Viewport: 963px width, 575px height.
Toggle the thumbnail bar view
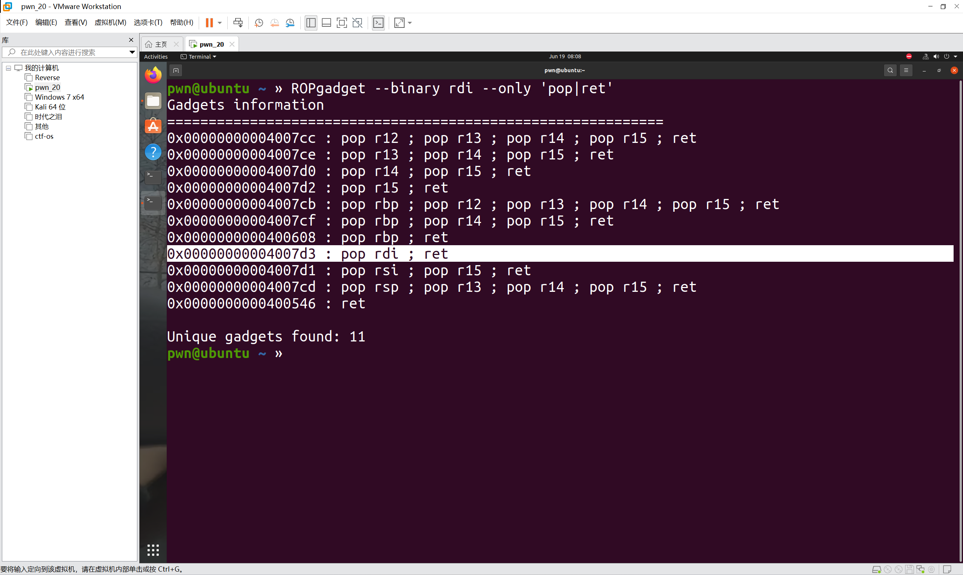click(326, 23)
